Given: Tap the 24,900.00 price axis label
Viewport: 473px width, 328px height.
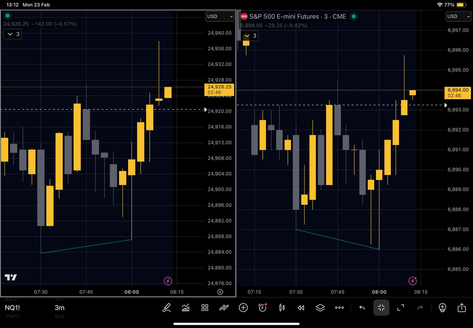Looking at the screenshot, I should pos(219,190).
